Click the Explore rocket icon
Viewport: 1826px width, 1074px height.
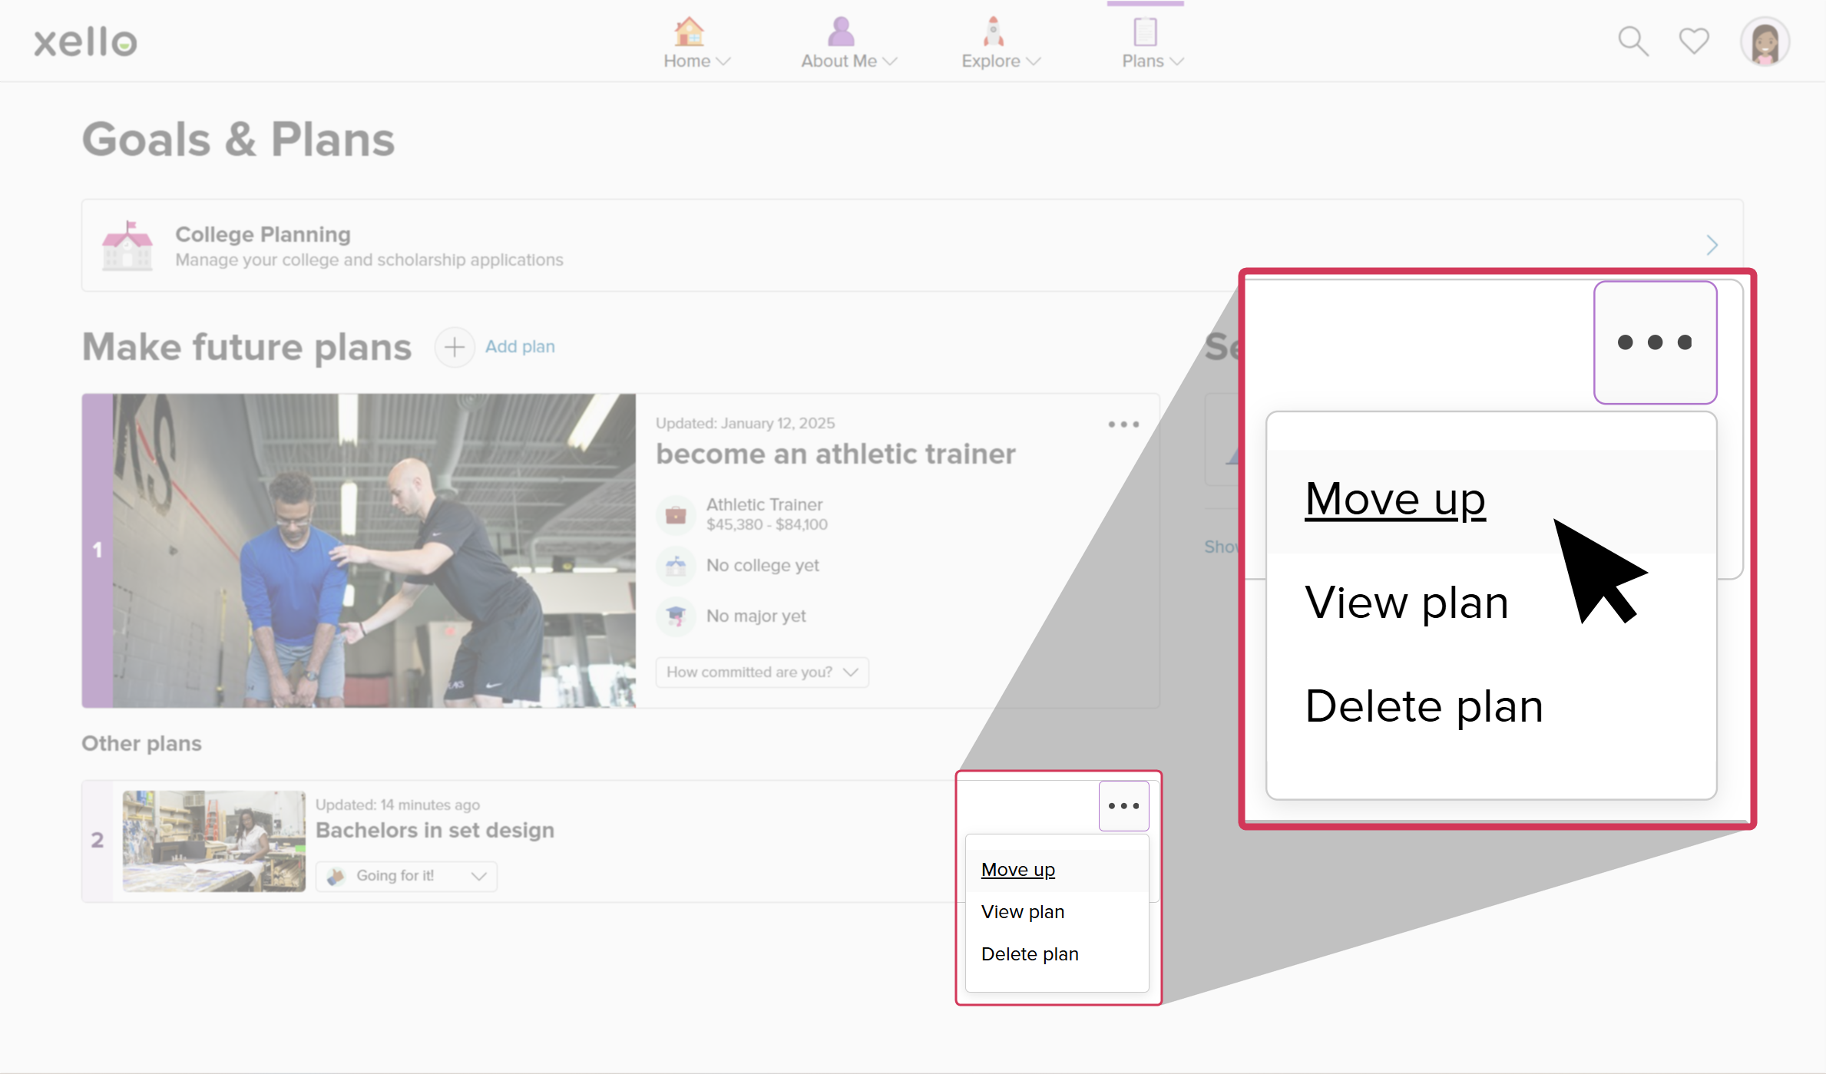[x=993, y=31]
